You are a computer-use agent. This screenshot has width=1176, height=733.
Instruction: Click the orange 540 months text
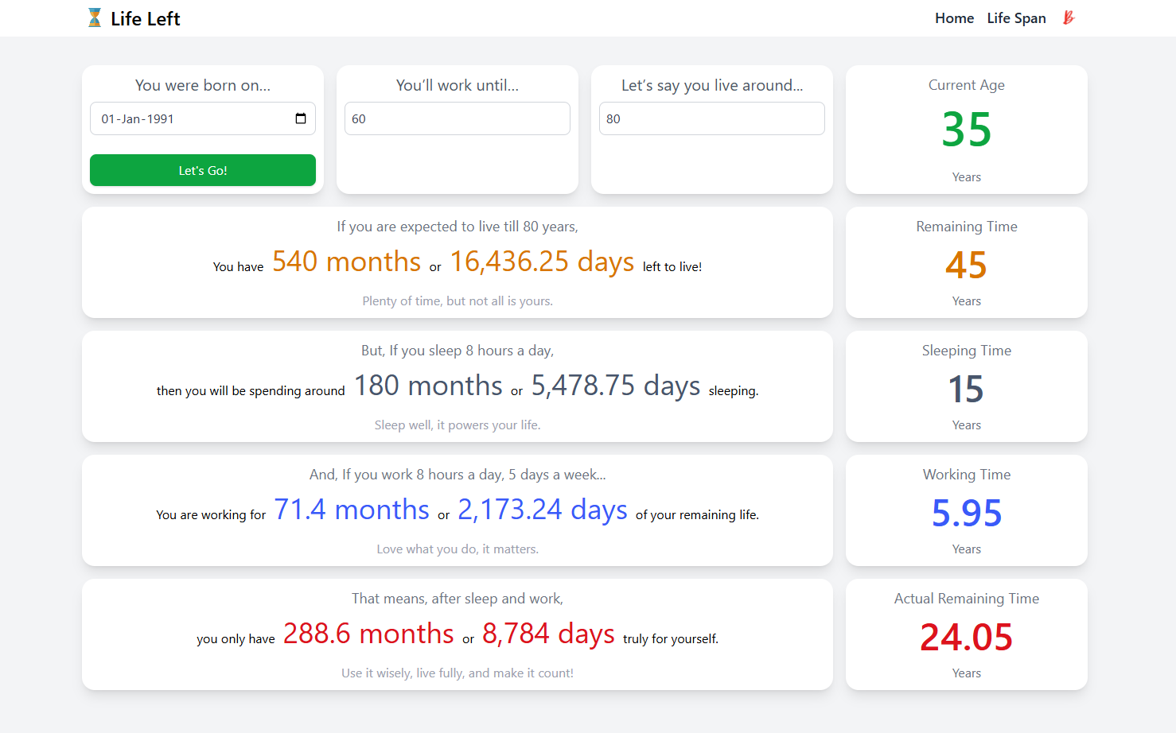346,262
